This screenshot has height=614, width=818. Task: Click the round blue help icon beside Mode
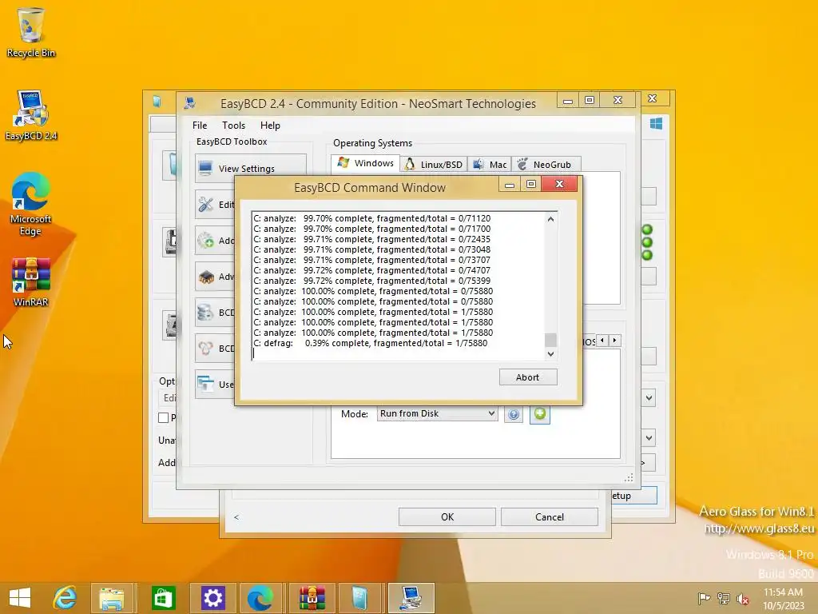point(514,414)
